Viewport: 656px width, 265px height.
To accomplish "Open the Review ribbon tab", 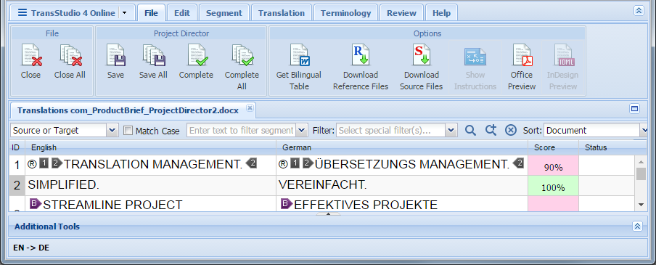I will 401,13.
